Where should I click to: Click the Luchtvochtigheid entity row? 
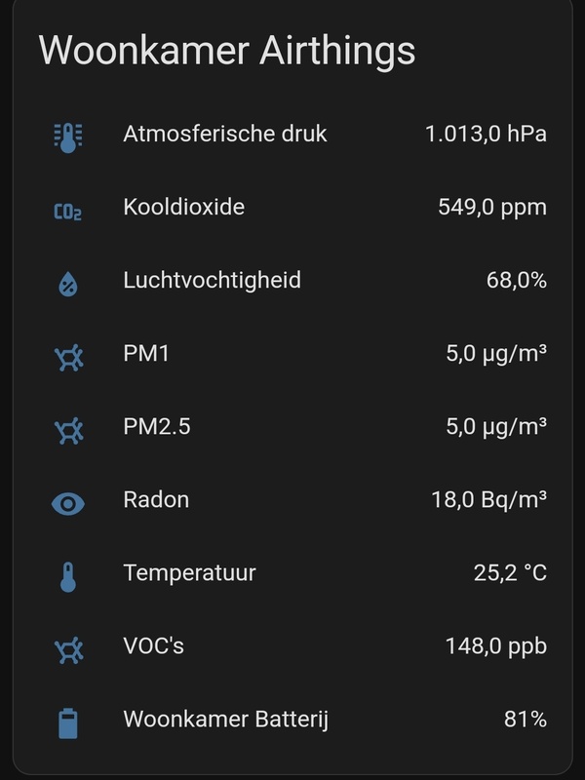(x=292, y=282)
